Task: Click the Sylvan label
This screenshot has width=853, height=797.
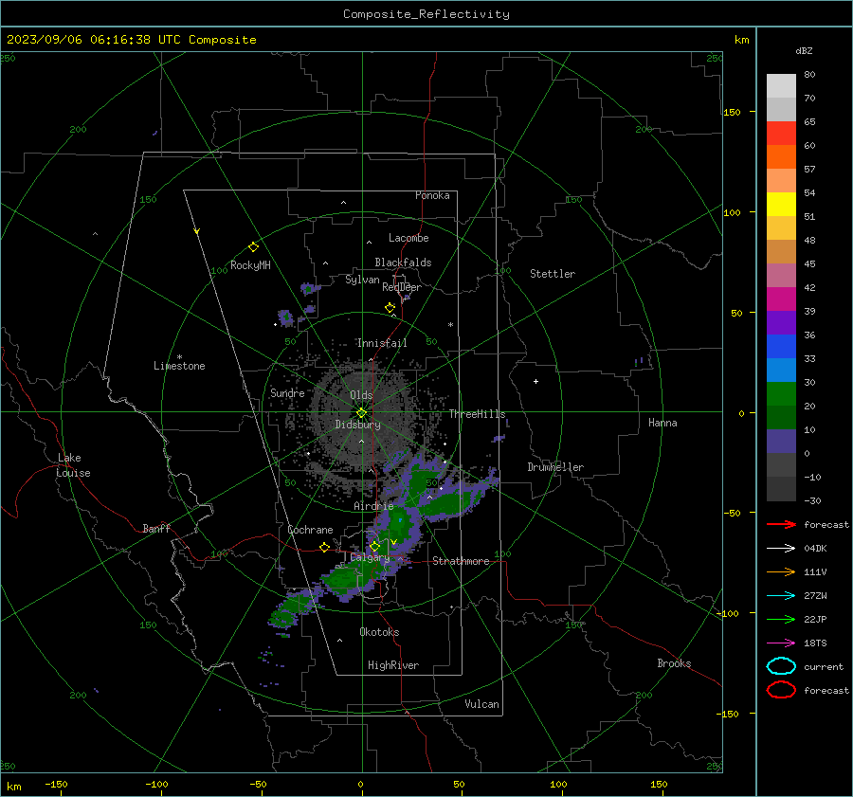Action: tap(362, 280)
